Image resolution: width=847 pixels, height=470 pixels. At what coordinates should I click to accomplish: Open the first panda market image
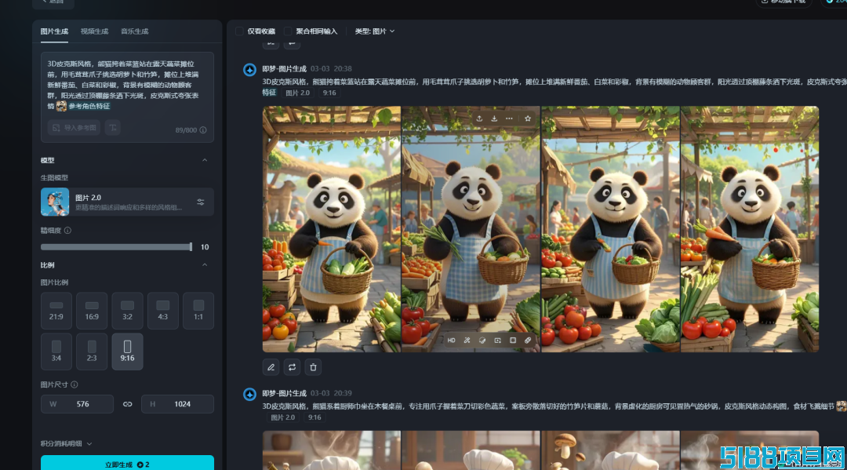(332, 229)
